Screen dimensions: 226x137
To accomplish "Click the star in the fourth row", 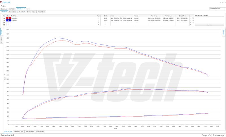I will [4, 25].
